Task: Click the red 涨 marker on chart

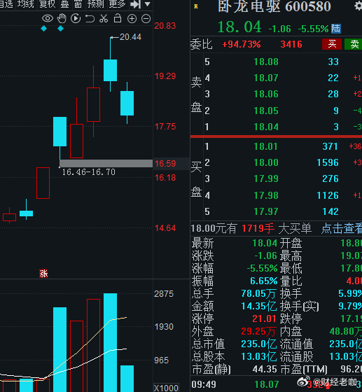Action: pos(43,273)
